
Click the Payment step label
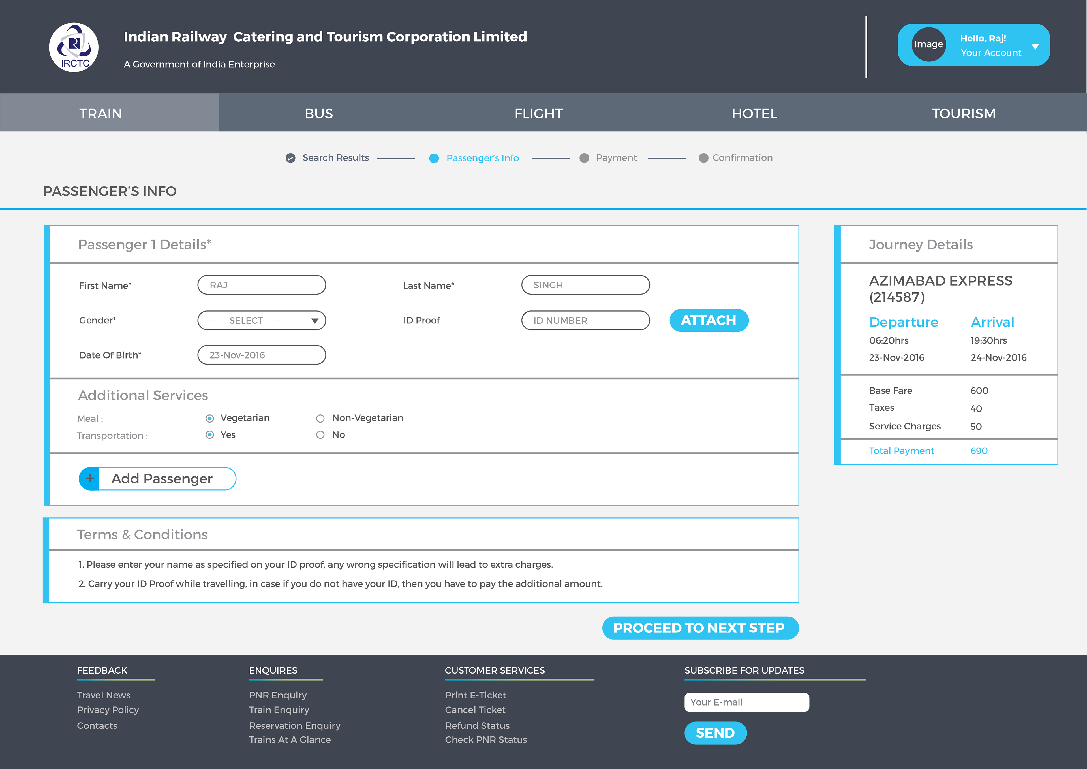616,158
